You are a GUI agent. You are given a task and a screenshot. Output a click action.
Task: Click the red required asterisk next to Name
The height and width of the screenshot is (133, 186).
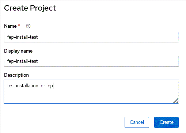click(x=19, y=25)
